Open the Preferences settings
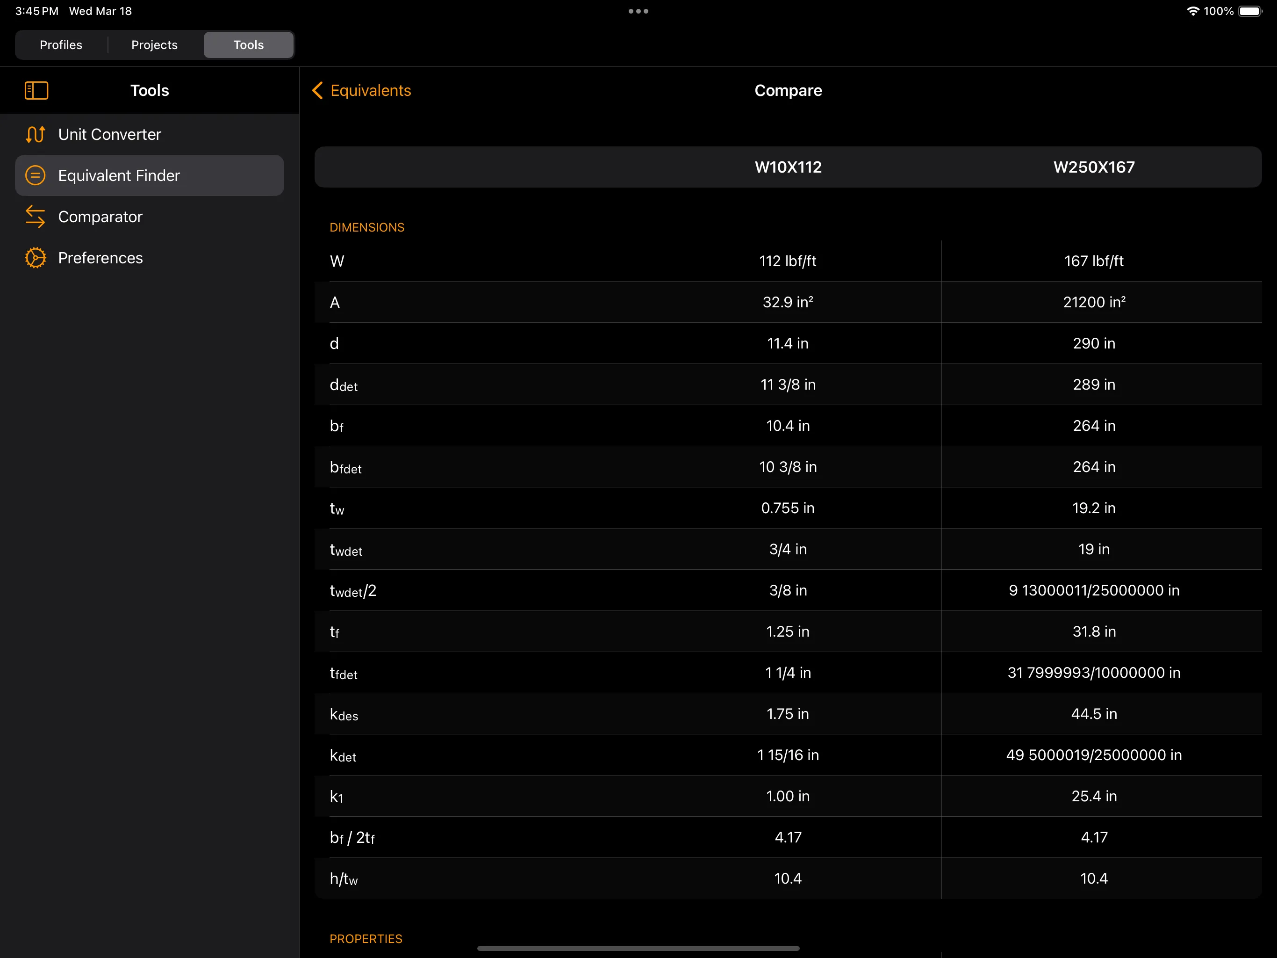The image size is (1277, 958). pos(100,258)
